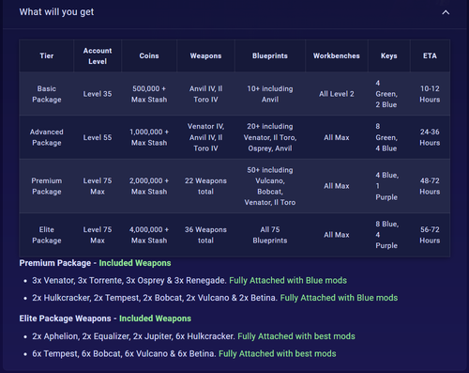Click the '22 Weapons total' cell
This screenshot has height=373, width=469.
coord(205,186)
